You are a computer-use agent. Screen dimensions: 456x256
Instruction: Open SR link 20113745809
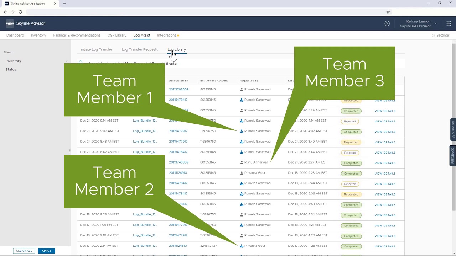click(178, 162)
